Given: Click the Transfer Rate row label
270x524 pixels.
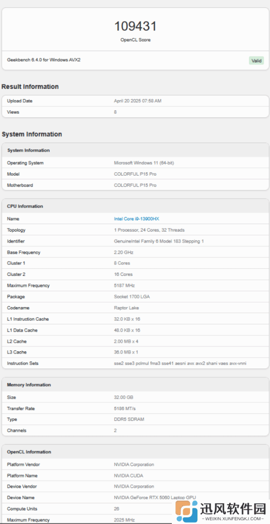Looking at the screenshot, I should point(21,408).
